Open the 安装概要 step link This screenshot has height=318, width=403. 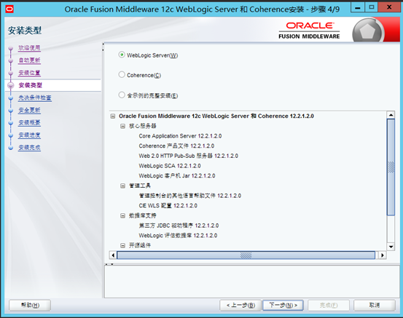29,123
